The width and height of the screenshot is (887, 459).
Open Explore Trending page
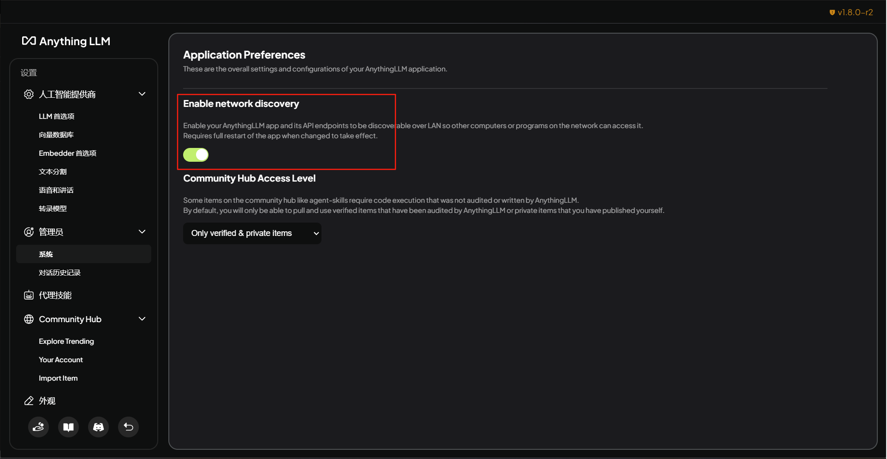(66, 341)
